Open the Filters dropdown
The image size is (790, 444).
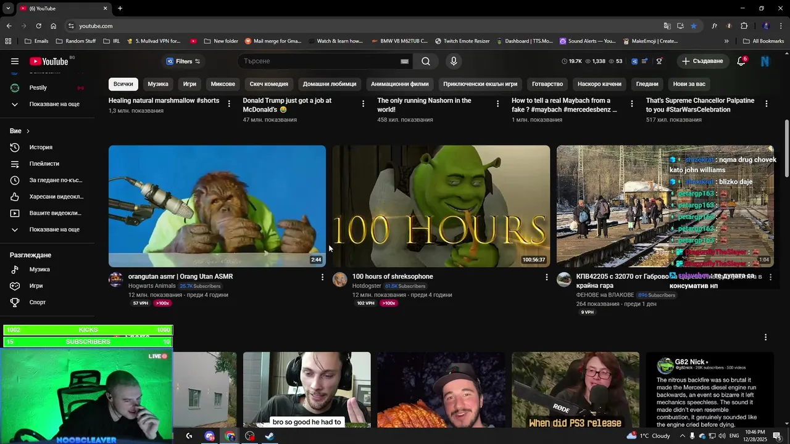183,61
